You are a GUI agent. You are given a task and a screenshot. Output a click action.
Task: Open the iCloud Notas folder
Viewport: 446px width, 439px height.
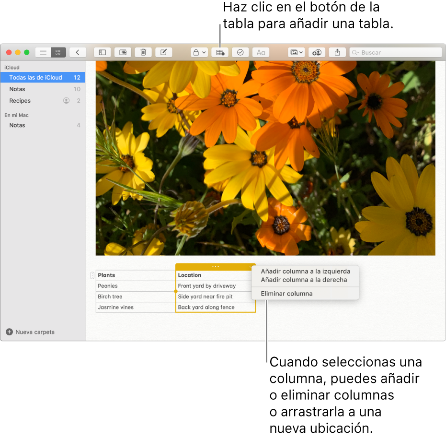pos(43,89)
